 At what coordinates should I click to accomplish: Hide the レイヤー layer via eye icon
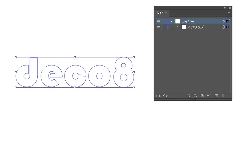(x=158, y=21)
